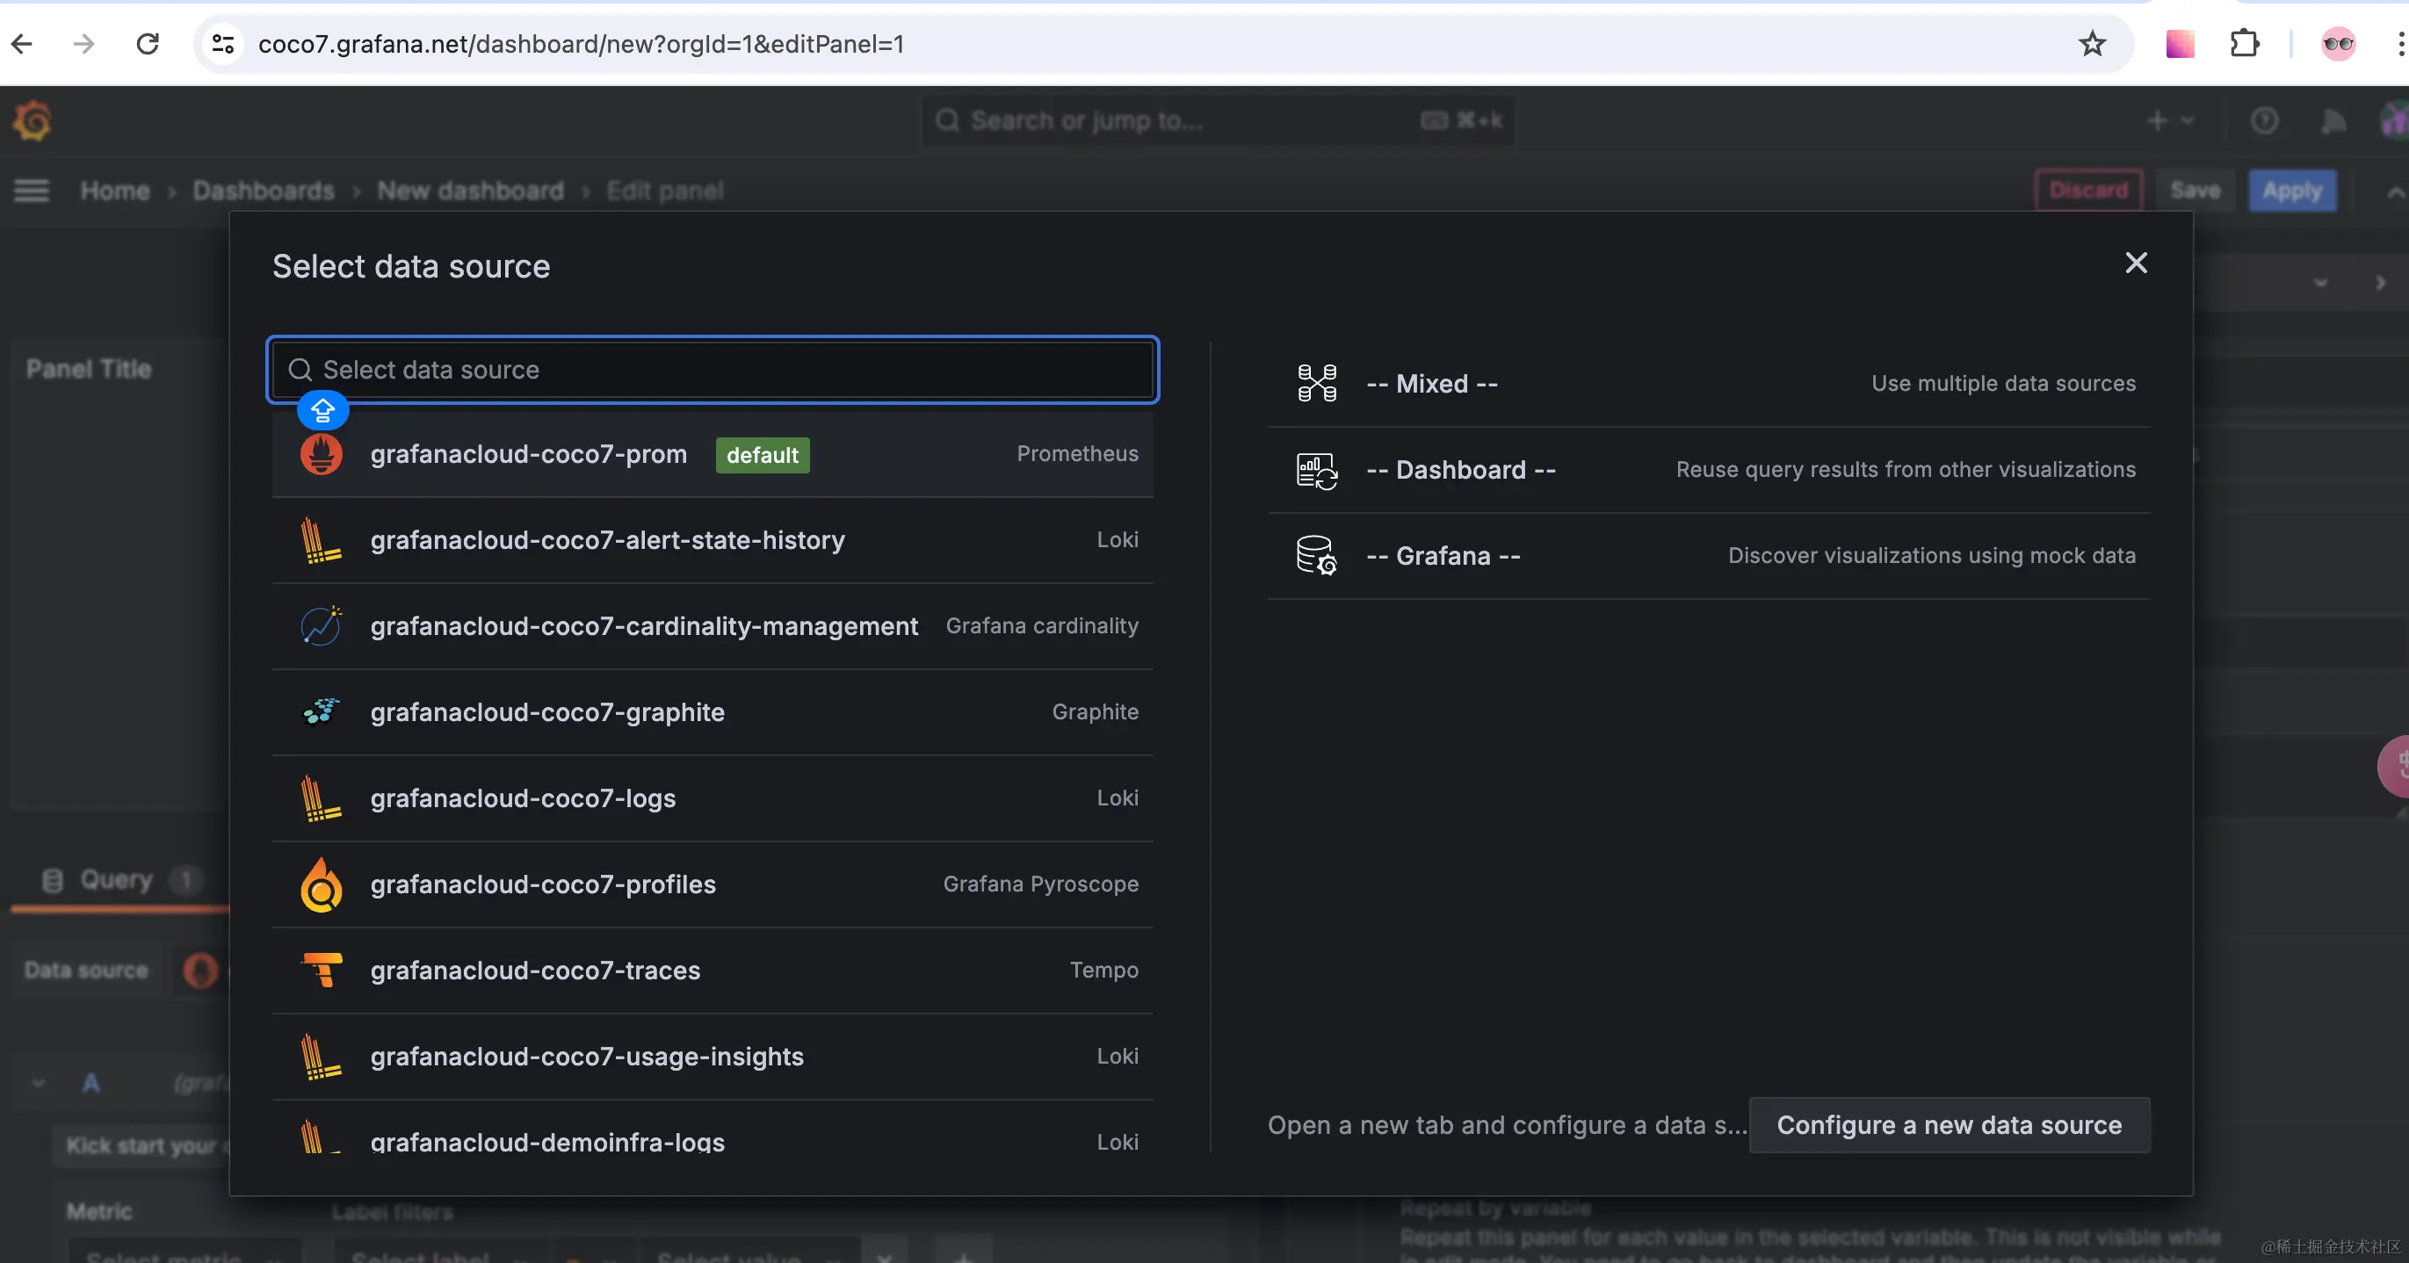The height and width of the screenshot is (1263, 2409).
Task: Choose the -- Dashboard -- data source
Action: click(1709, 469)
